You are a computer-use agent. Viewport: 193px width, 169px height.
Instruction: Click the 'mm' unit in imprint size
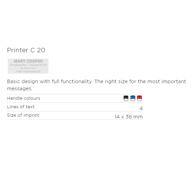click(138, 117)
